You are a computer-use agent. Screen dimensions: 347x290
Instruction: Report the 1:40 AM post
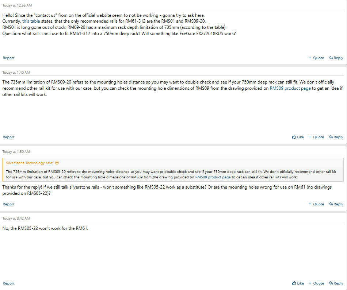[9, 137]
